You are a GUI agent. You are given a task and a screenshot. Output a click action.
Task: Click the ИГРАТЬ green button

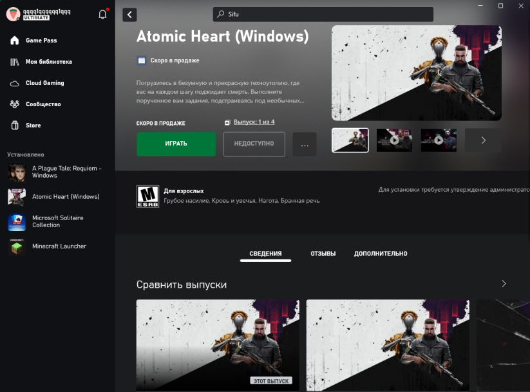click(x=176, y=144)
